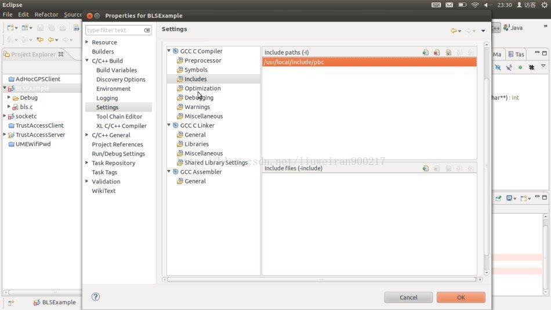Open the sound volume indicator
551x310 pixels.
488,5
